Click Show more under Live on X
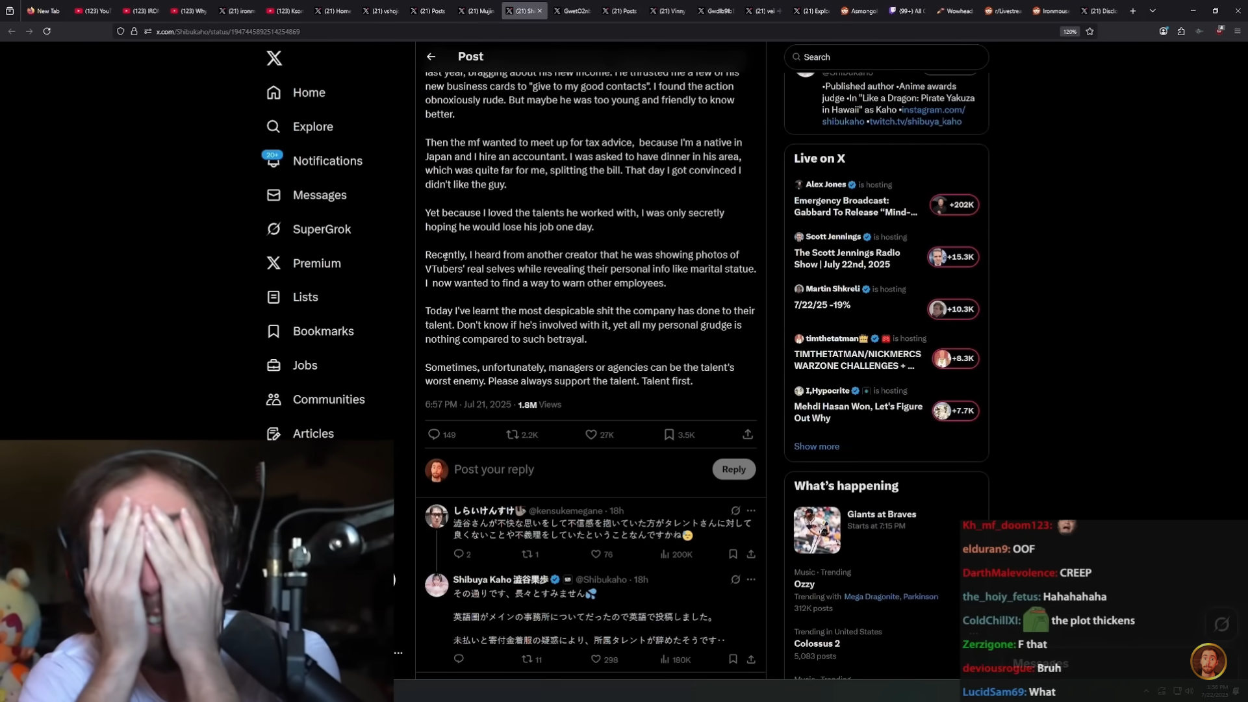The width and height of the screenshot is (1248, 702). [816, 446]
